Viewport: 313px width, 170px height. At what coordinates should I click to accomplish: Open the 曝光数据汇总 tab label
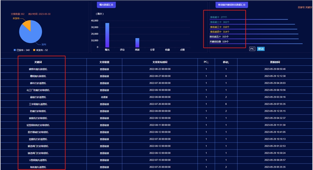(x=106, y=5)
